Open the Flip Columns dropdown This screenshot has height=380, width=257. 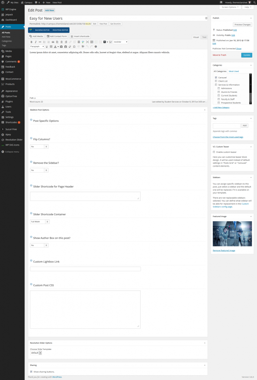[x=39, y=147]
